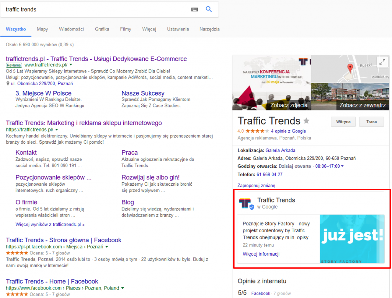This screenshot has height=298, width=392.
Task: Click 'Więcej informacji' in the Google post
Action: (x=261, y=254)
